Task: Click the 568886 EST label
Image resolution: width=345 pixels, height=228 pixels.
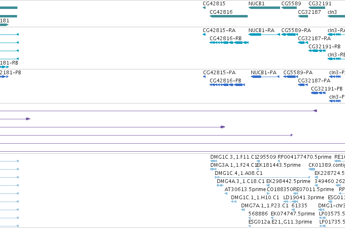Action: tap(258, 214)
